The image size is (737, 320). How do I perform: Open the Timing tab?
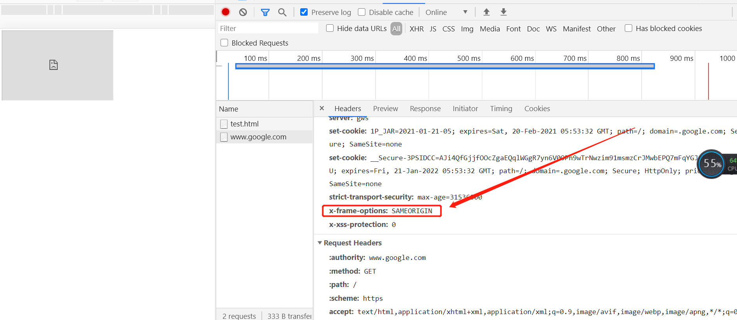[501, 109]
